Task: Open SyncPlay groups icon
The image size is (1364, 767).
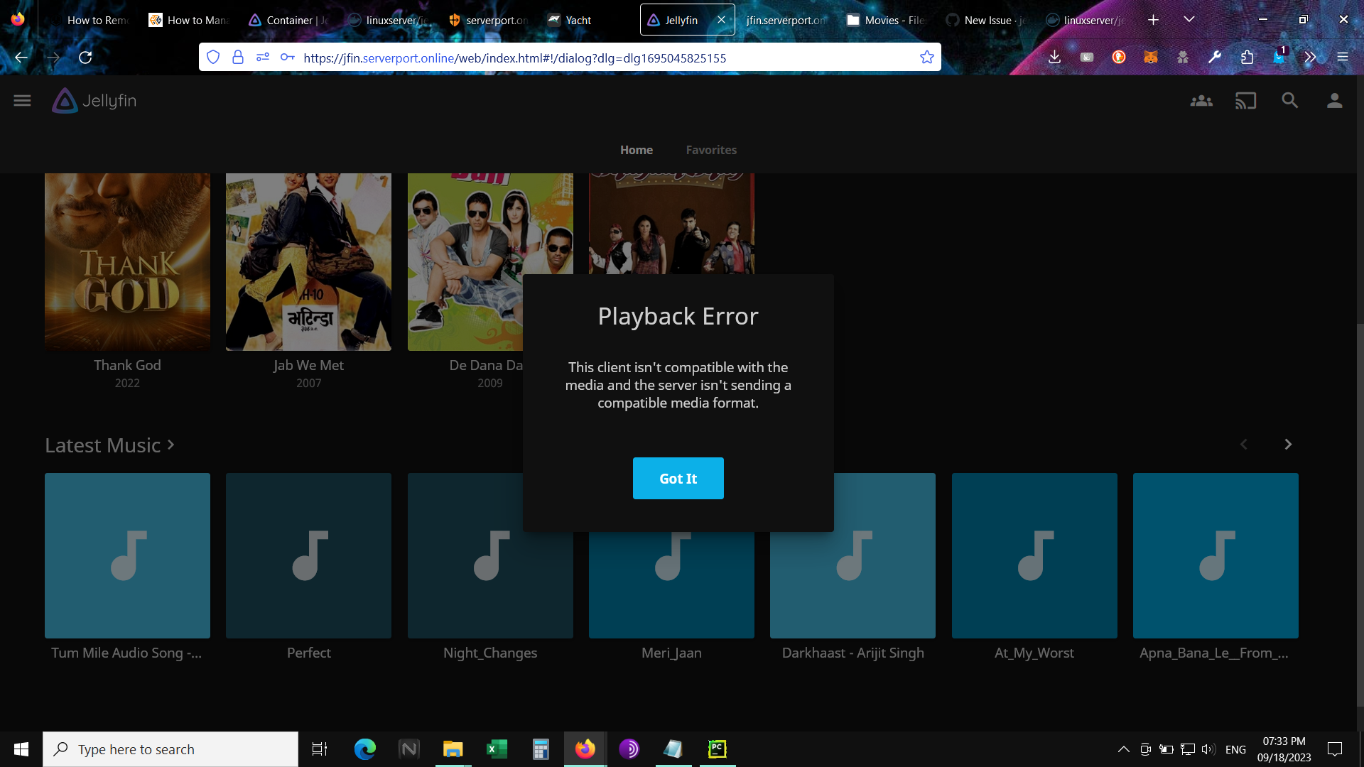Action: coord(1201,100)
